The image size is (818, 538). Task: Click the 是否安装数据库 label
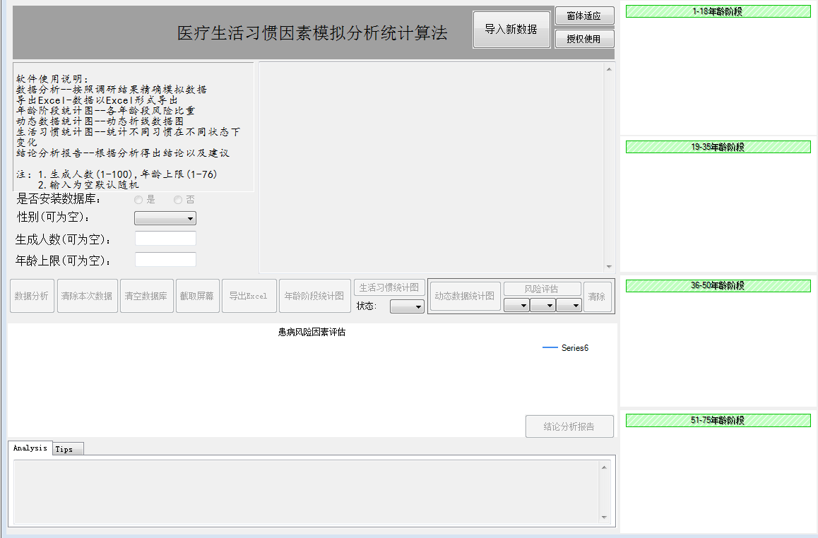[59, 199]
